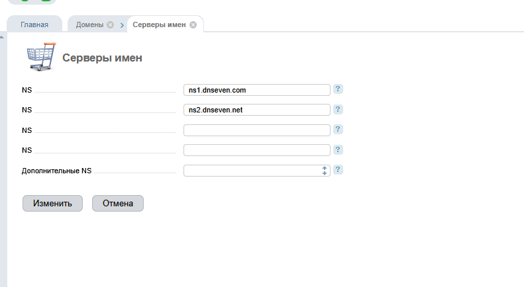This screenshot has width=524, height=287.
Task: Click the Отмена button
Action: 118,204
